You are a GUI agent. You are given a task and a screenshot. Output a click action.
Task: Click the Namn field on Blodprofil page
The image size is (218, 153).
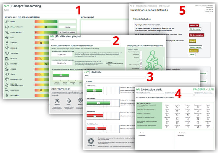point(115,78)
